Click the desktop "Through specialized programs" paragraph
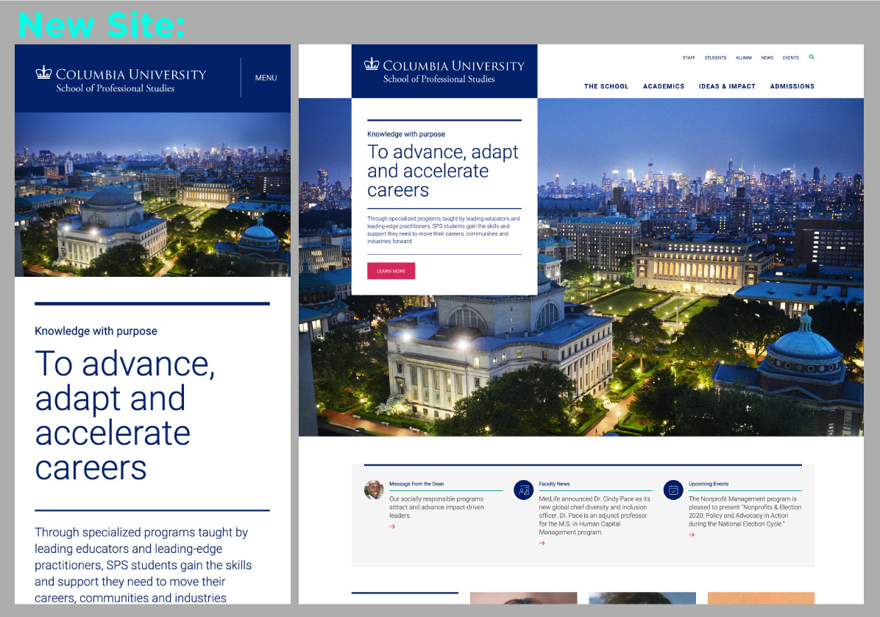Image resolution: width=880 pixels, height=617 pixels. 444,230
